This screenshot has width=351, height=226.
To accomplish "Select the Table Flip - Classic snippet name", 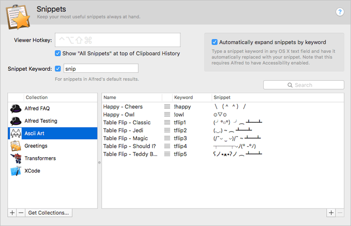I will tap(127, 122).
